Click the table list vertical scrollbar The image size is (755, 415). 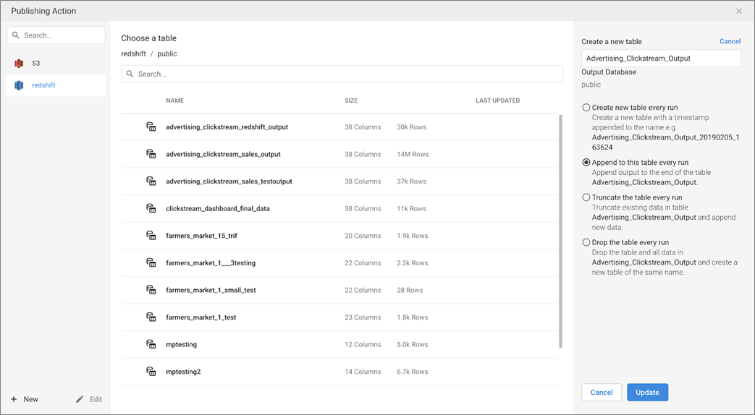pos(560,231)
